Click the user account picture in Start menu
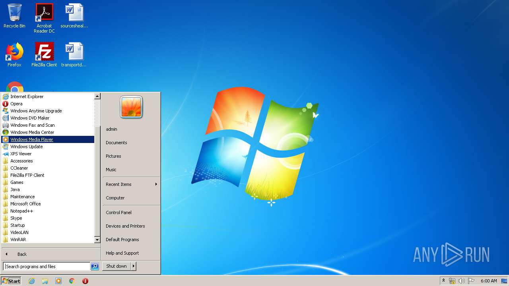 click(131, 107)
